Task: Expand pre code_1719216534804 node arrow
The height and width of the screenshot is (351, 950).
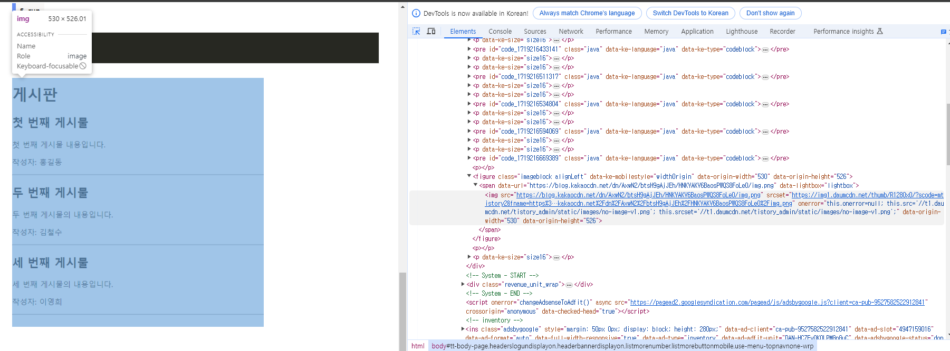Action: (x=469, y=104)
